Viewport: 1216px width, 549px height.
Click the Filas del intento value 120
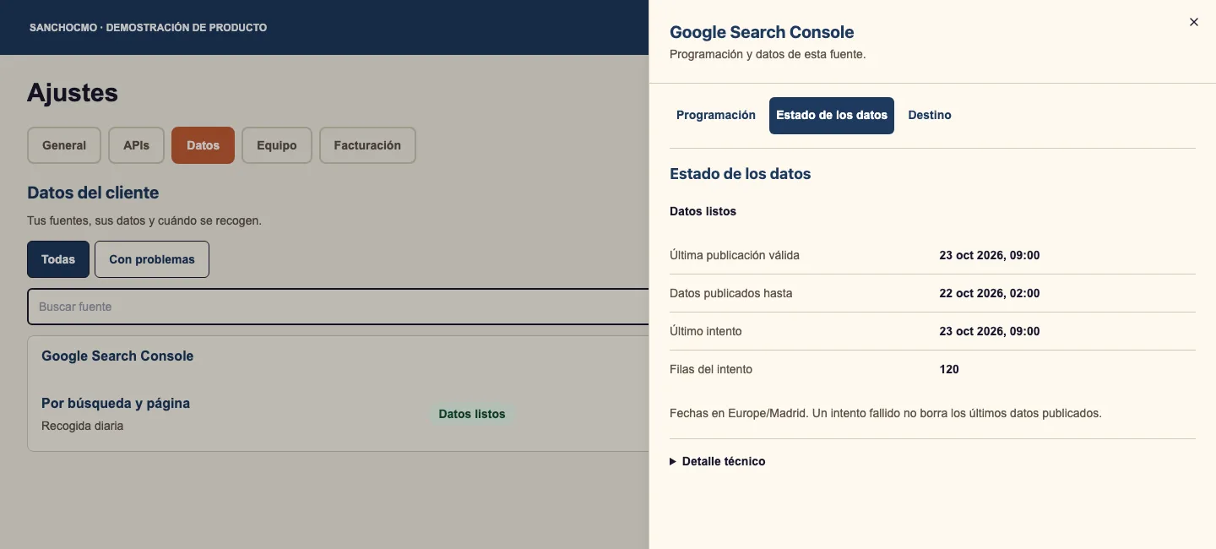coord(949,369)
